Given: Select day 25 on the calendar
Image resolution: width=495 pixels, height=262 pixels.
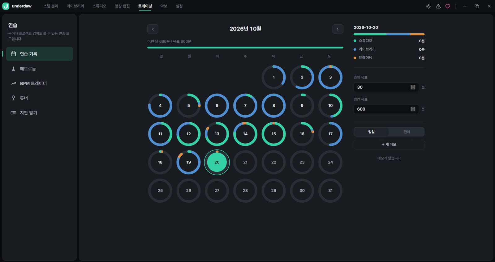Looking at the screenshot, I should (160, 191).
